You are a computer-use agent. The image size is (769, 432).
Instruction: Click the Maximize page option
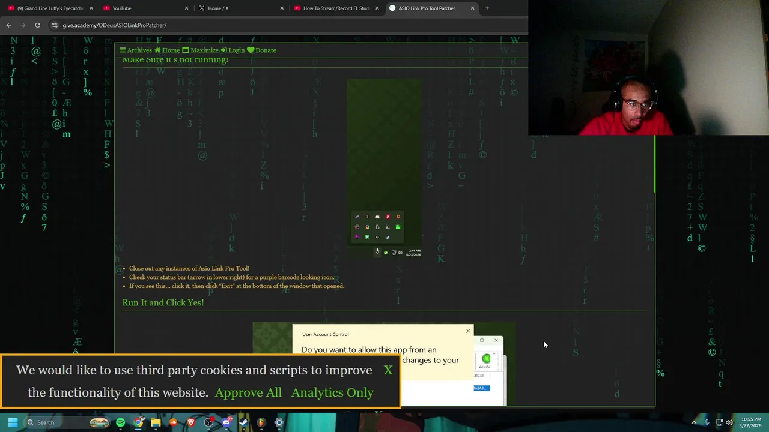point(200,50)
